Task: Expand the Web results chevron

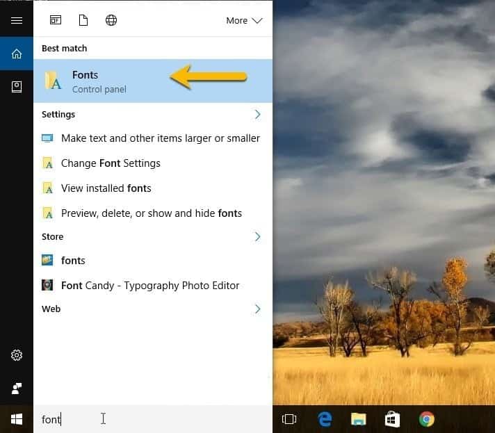Action: 257,309
